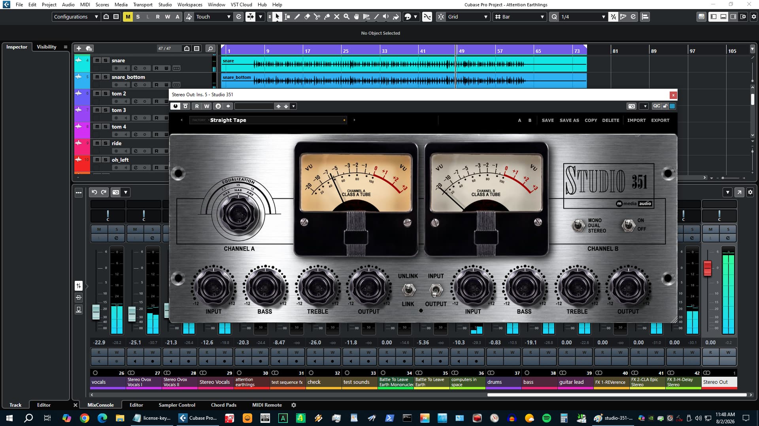Viewport: 759px width, 426px height.
Task: Open Spotify from the Windows taskbar
Action: [x=547, y=418]
